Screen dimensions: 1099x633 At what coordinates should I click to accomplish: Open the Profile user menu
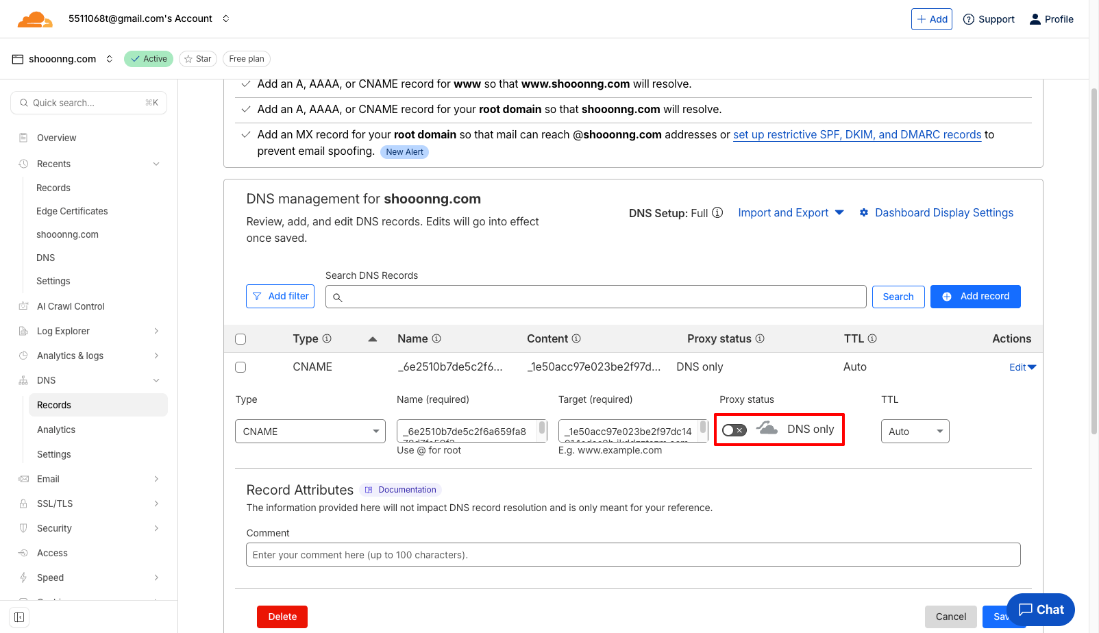[1052, 19]
